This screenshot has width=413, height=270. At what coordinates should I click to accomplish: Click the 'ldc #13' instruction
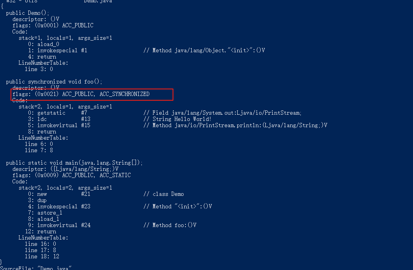[64, 119]
